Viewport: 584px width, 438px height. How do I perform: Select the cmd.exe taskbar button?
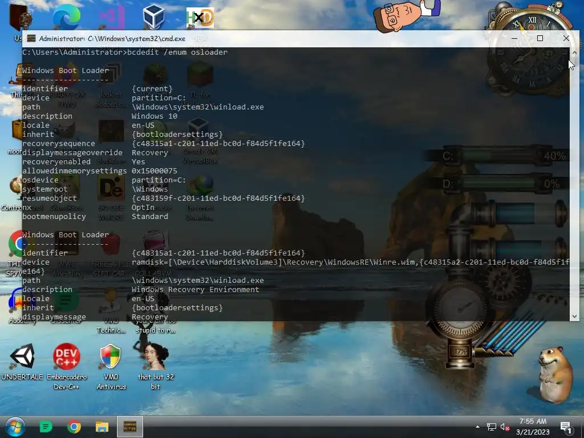click(x=130, y=427)
